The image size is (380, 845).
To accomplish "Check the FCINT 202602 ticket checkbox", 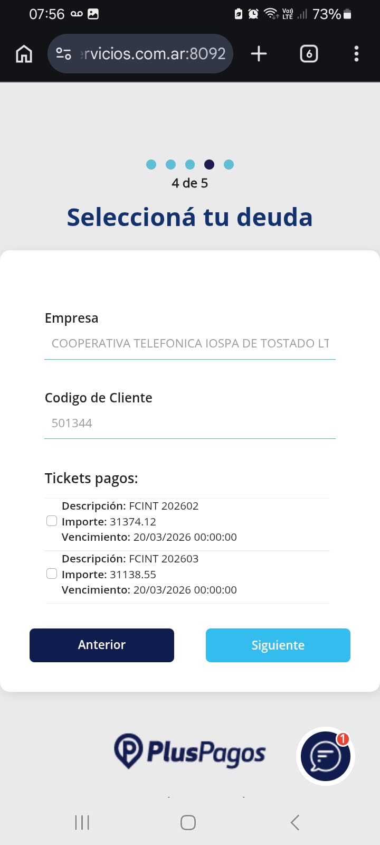I will click(x=52, y=521).
